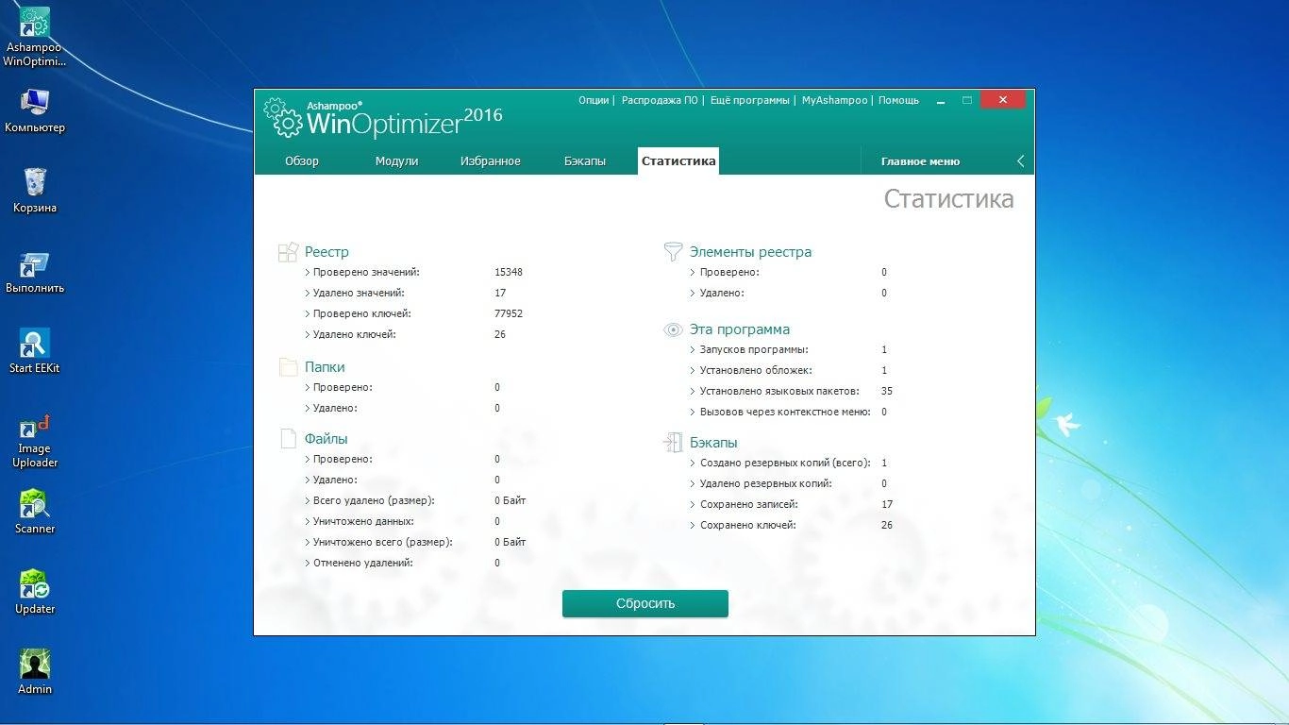The width and height of the screenshot is (1289, 725).
Task: Collapse the Главное меню side arrow
Action: 1020,161
